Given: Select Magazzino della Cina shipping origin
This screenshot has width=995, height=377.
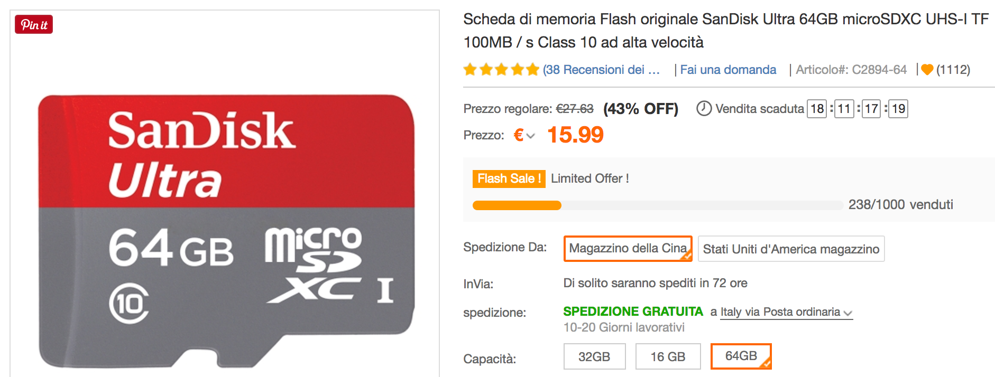Looking at the screenshot, I should coord(628,249).
